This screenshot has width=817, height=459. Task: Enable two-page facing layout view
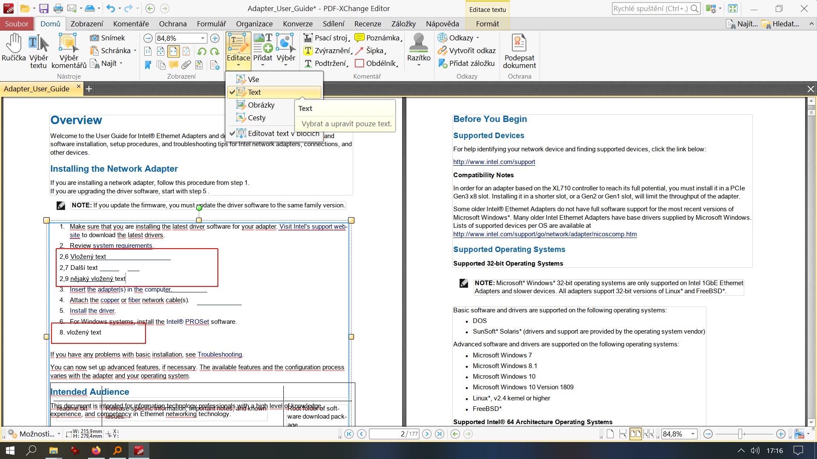(635, 434)
